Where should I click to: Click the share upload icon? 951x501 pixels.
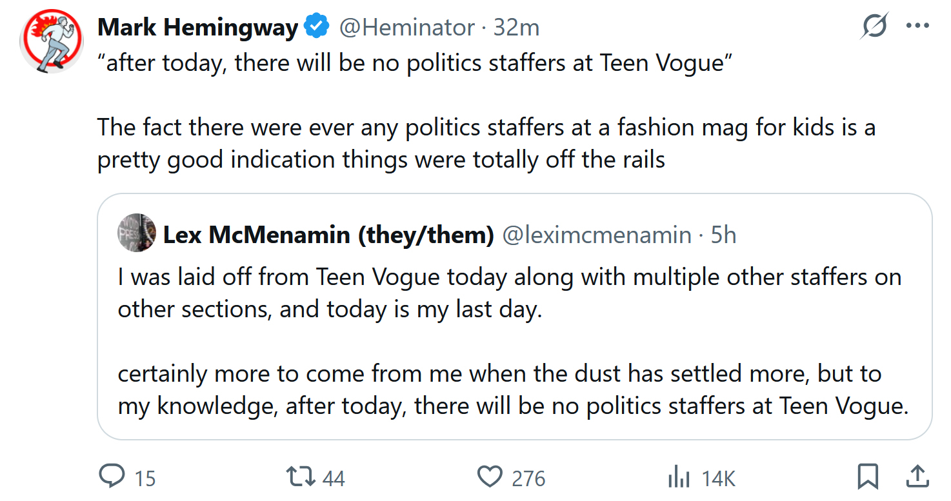[x=916, y=477]
